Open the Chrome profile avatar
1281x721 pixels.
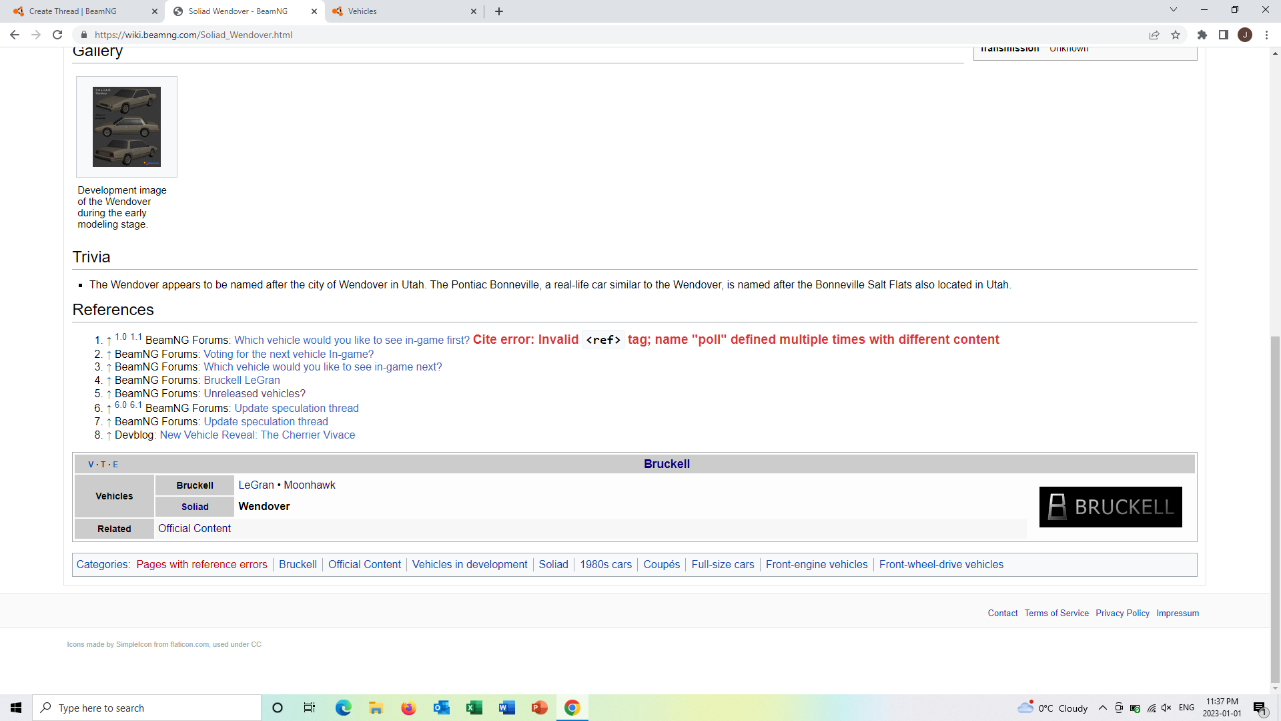tap(1245, 35)
